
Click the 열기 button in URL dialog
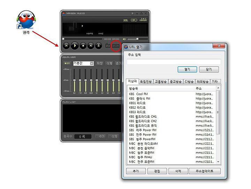187,69
